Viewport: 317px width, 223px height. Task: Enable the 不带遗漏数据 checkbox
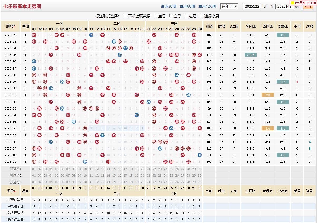(126, 16)
